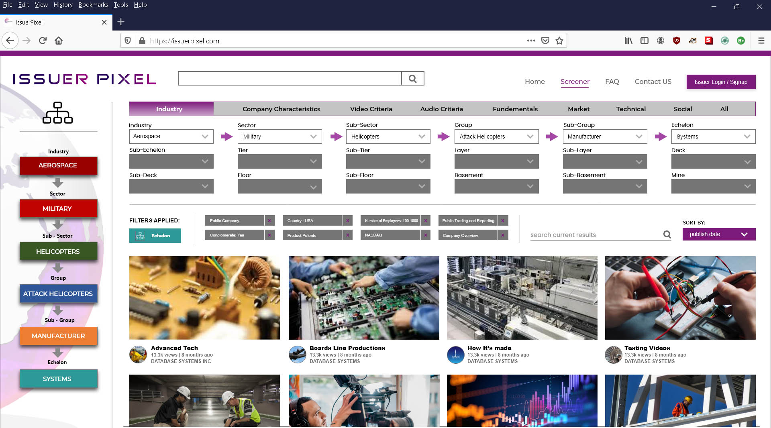Toggle the browser sidebar icon
Image resolution: width=771 pixels, height=428 pixels.
click(x=645, y=41)
